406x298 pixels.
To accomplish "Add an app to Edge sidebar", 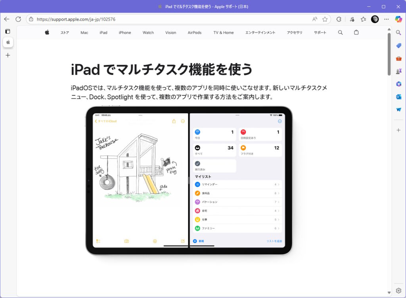I will pyautogui.click(x=398, y=130).
